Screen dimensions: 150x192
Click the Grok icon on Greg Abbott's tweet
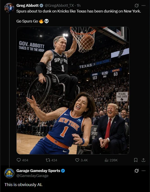[x=136, y=6]
